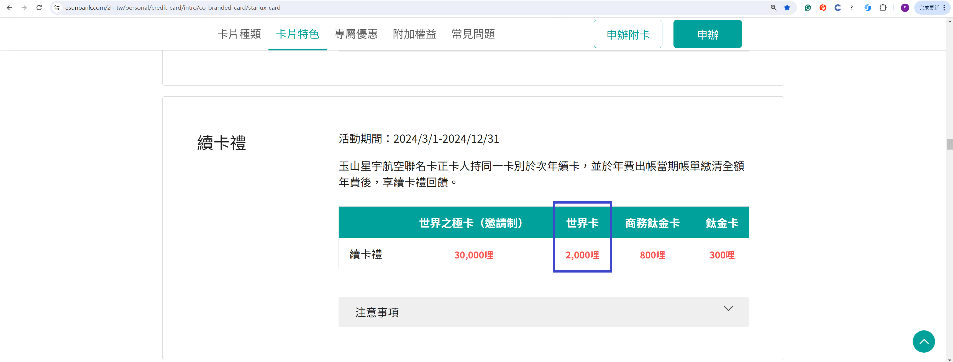Click the green 申辦 button
The height and width of the screenshot is (362, 953).
pos(707,34)
